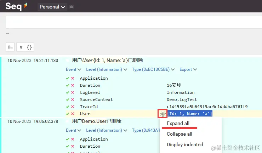The width and height of the screenshot is (262, 153).
Task: Click the first Application property name
Action: 94,78
